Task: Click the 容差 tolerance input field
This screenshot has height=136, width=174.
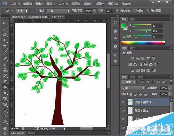Action: (x=110, y=11)
